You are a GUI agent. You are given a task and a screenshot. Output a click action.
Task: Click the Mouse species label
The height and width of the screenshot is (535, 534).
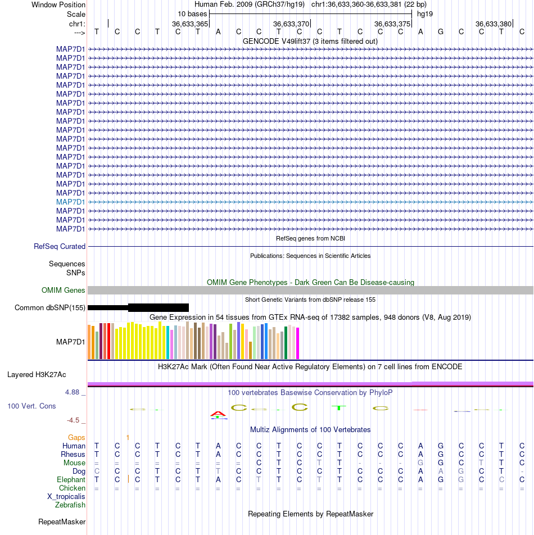pyautogui.click(x=74, y=463)
